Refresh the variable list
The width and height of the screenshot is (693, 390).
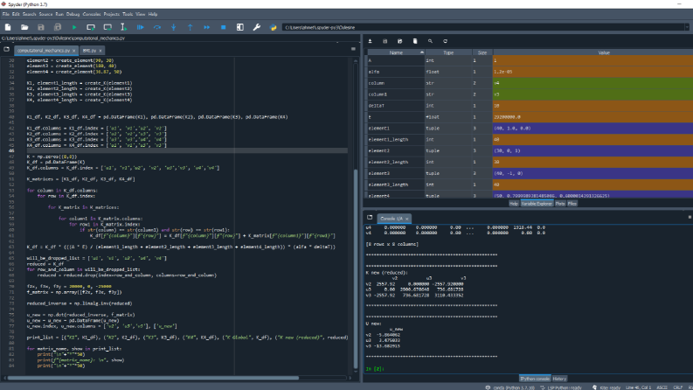point(445,41)
